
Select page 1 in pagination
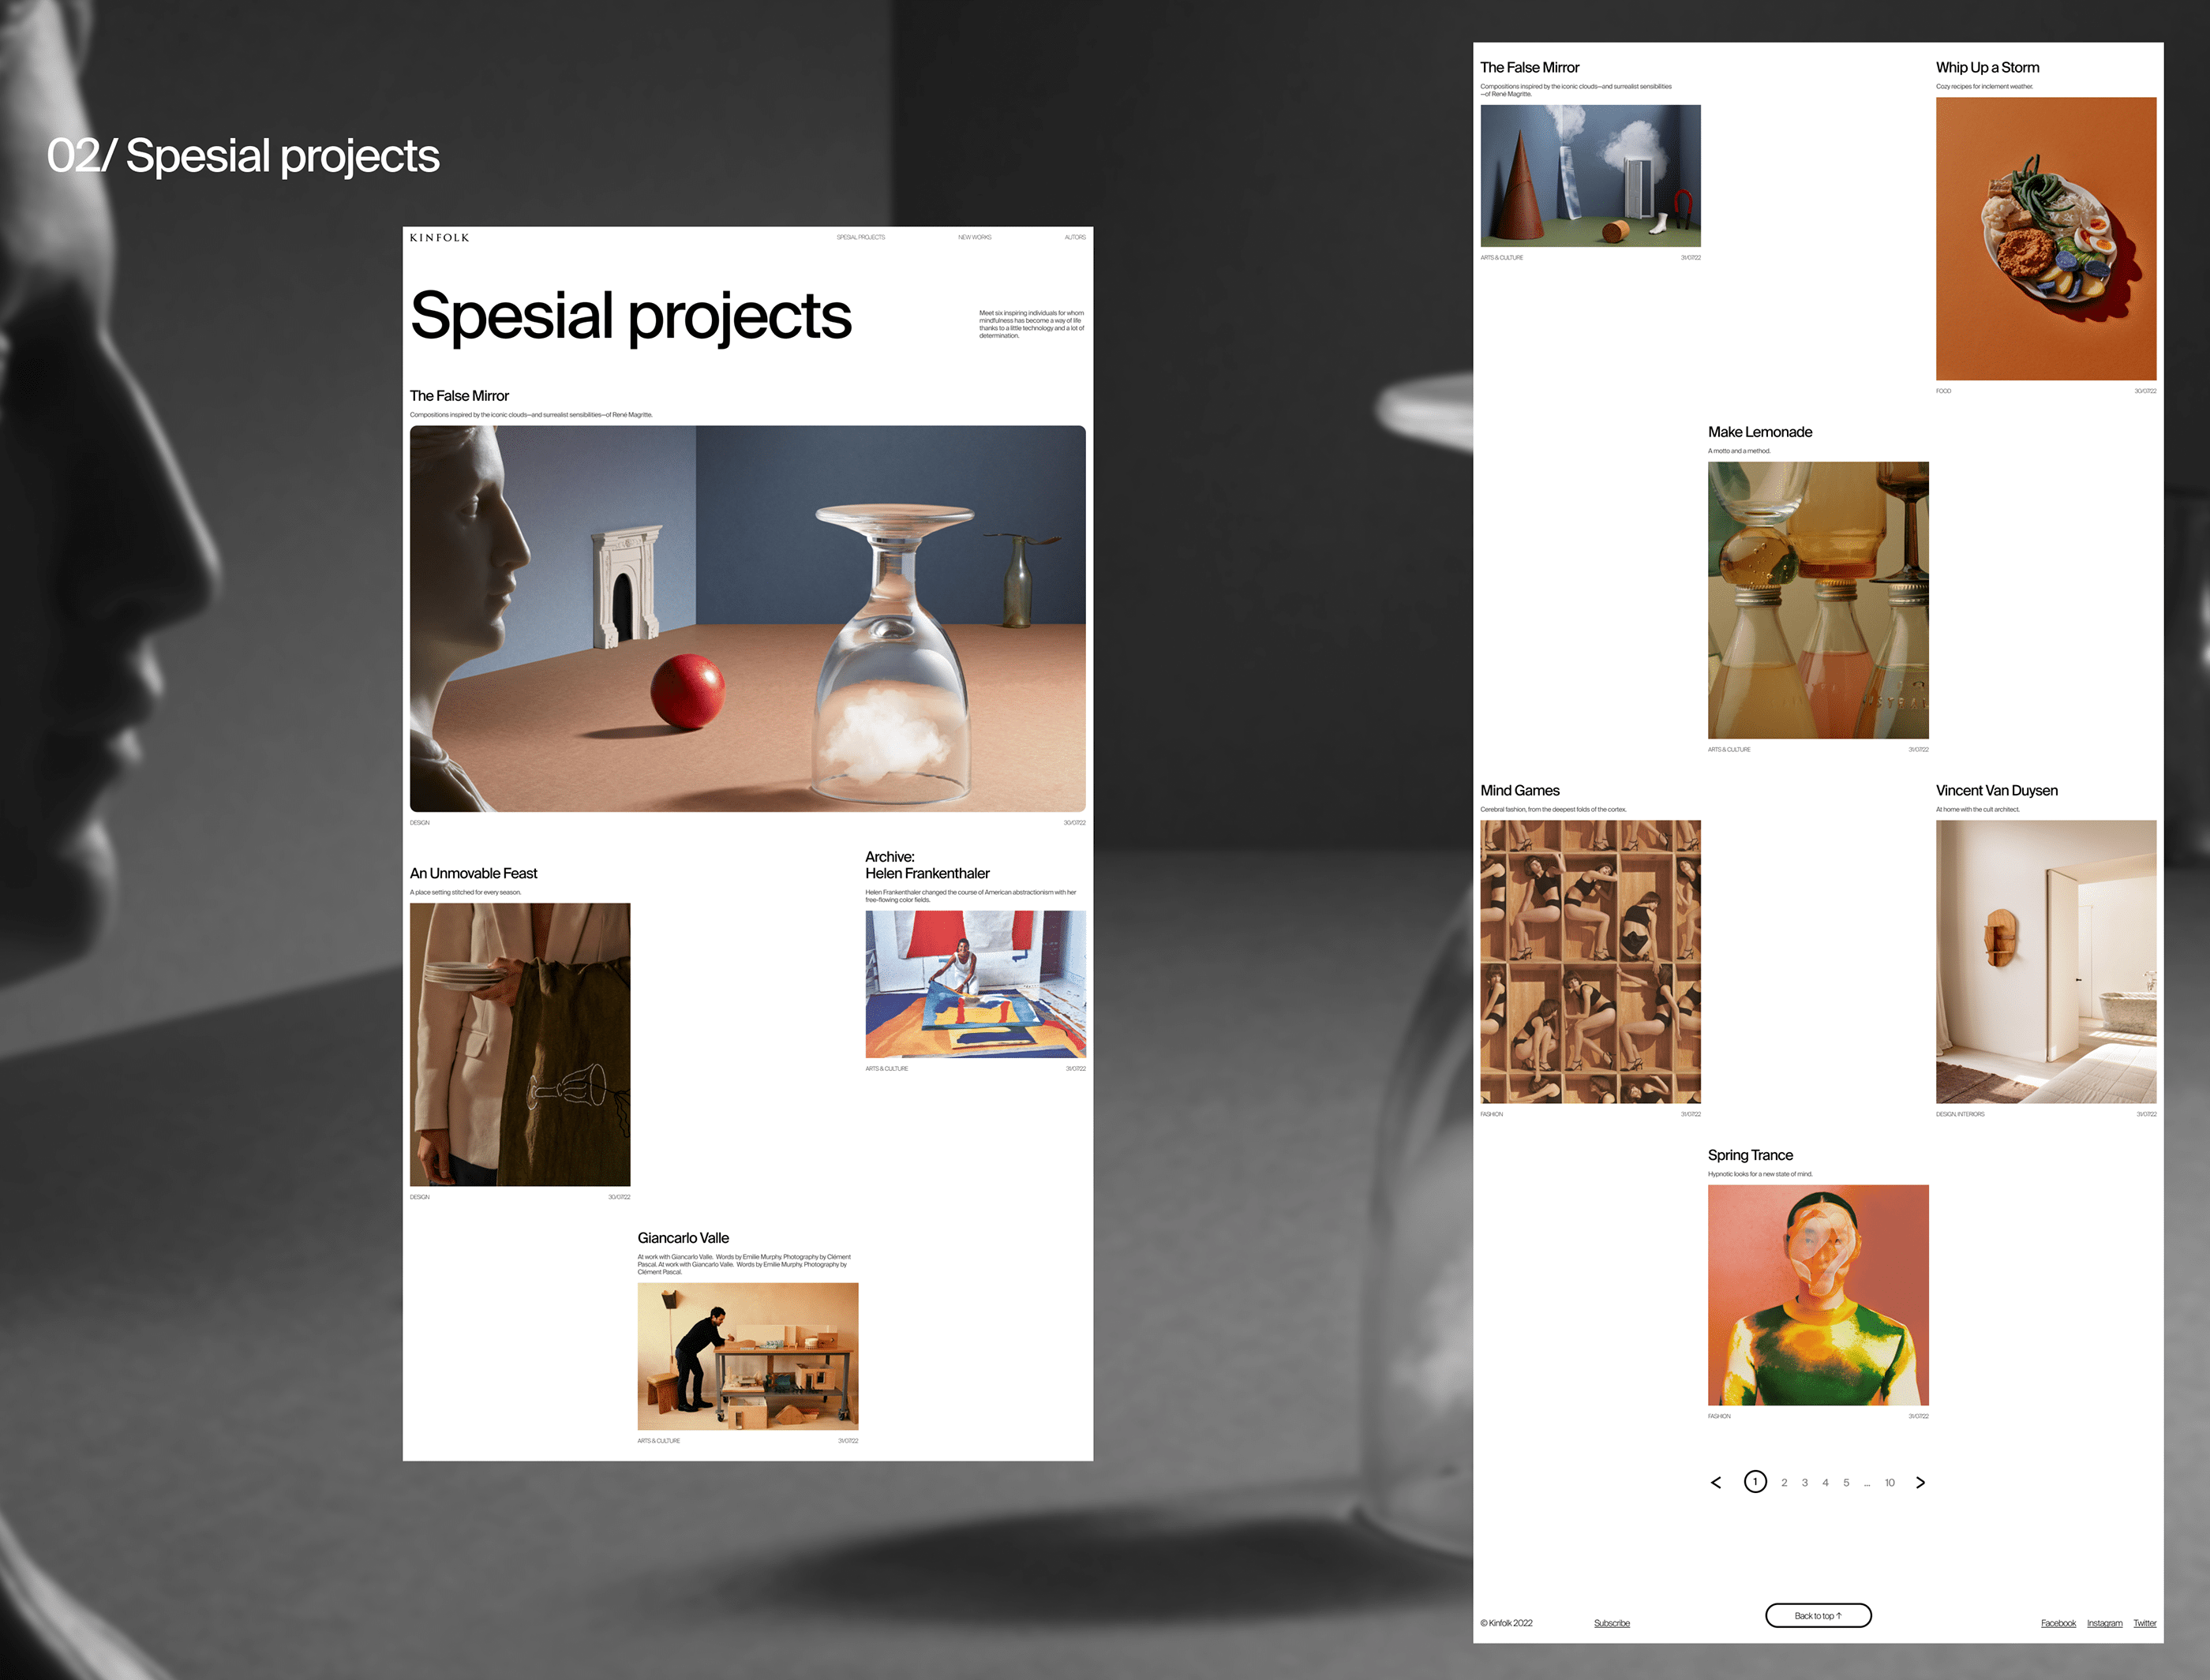[1755, 1482]
